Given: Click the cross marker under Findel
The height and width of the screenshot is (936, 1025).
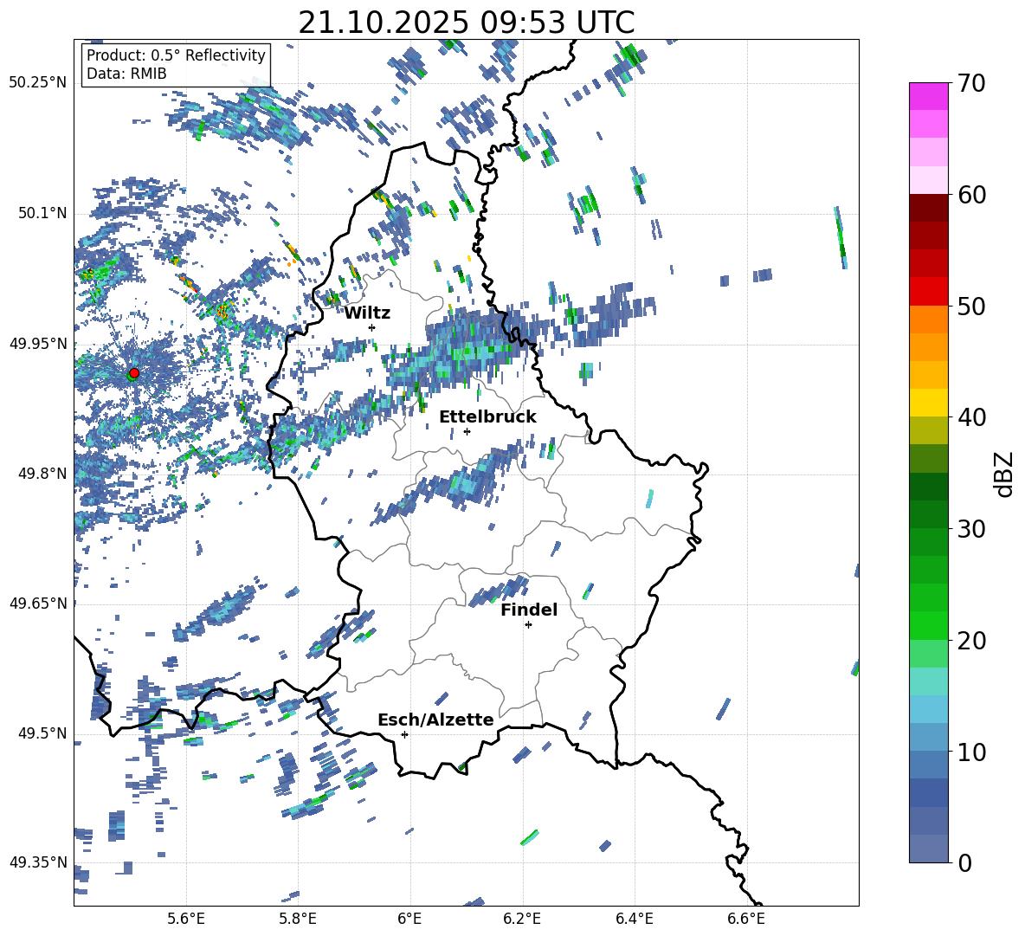Looking at the screenshot, I should (x=528, y=625).
